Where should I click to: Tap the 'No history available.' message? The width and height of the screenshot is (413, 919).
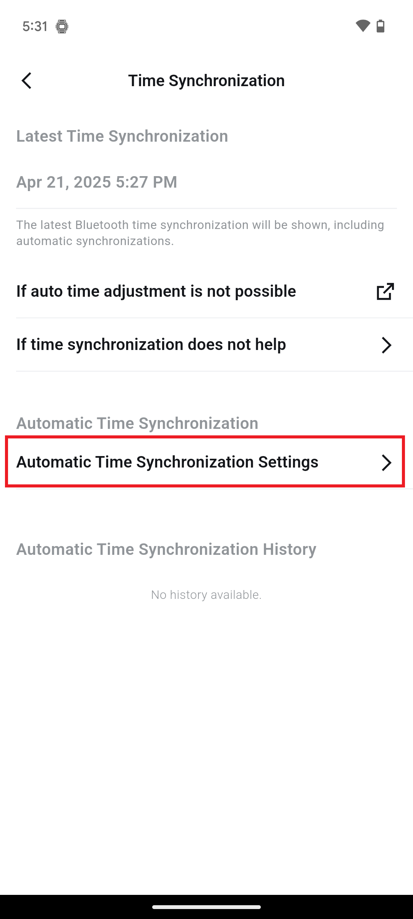(x=206, y=595)
